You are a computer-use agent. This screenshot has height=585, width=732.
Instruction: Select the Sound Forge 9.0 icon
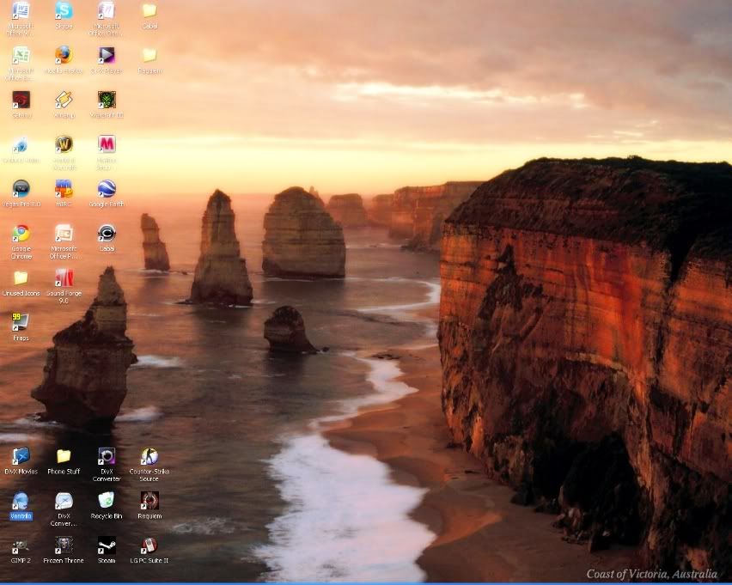pyautogui.click(x=64, y=278)
